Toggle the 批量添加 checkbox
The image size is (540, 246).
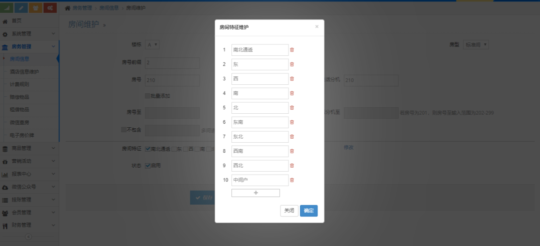coord(147,96)
